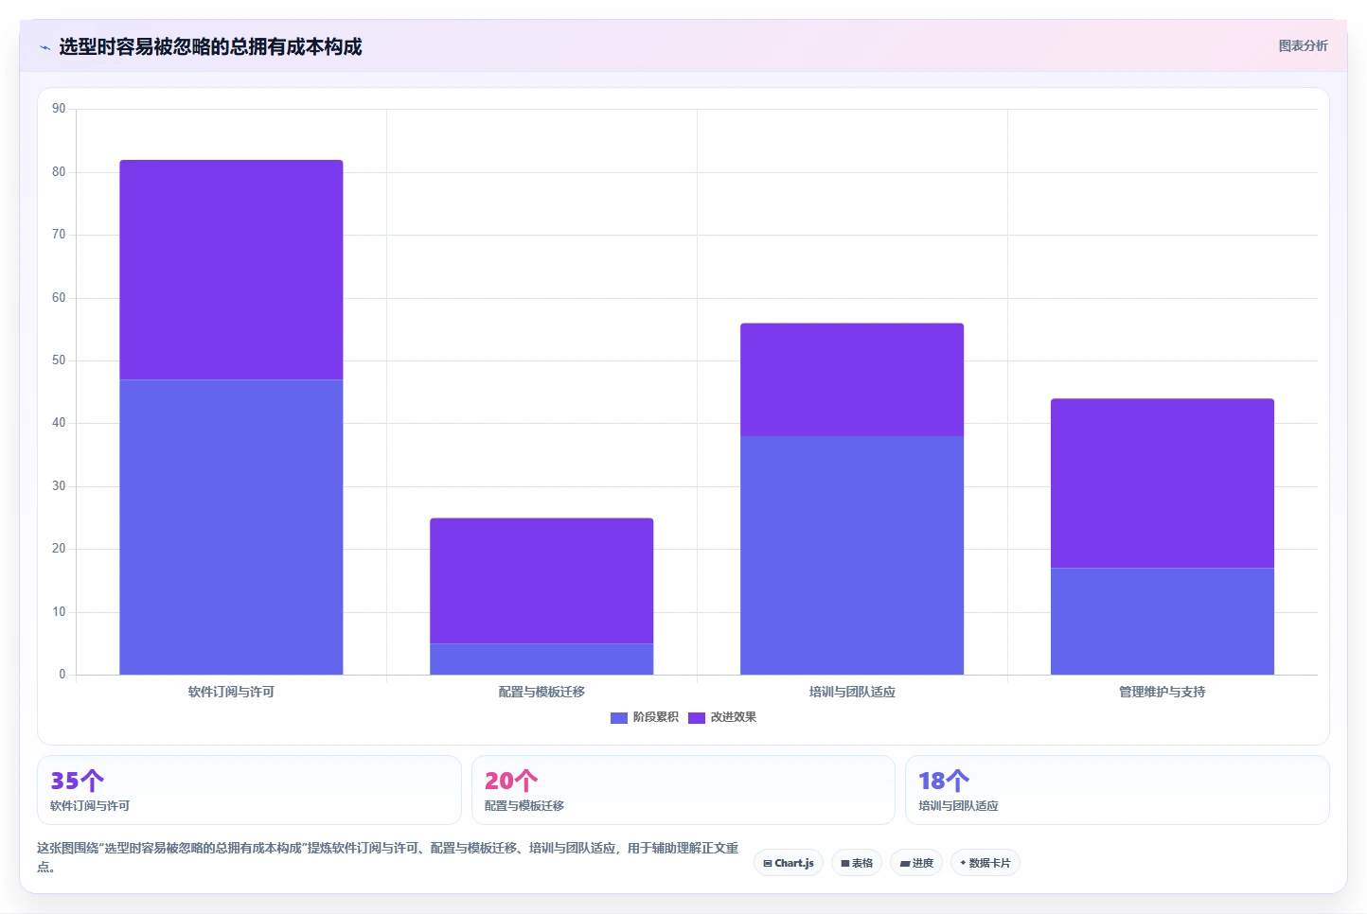This screenshot has width=1367, height=914.
Task: Click the 改进效果 purple legend swatch
Action: click(x=697, y=717)
